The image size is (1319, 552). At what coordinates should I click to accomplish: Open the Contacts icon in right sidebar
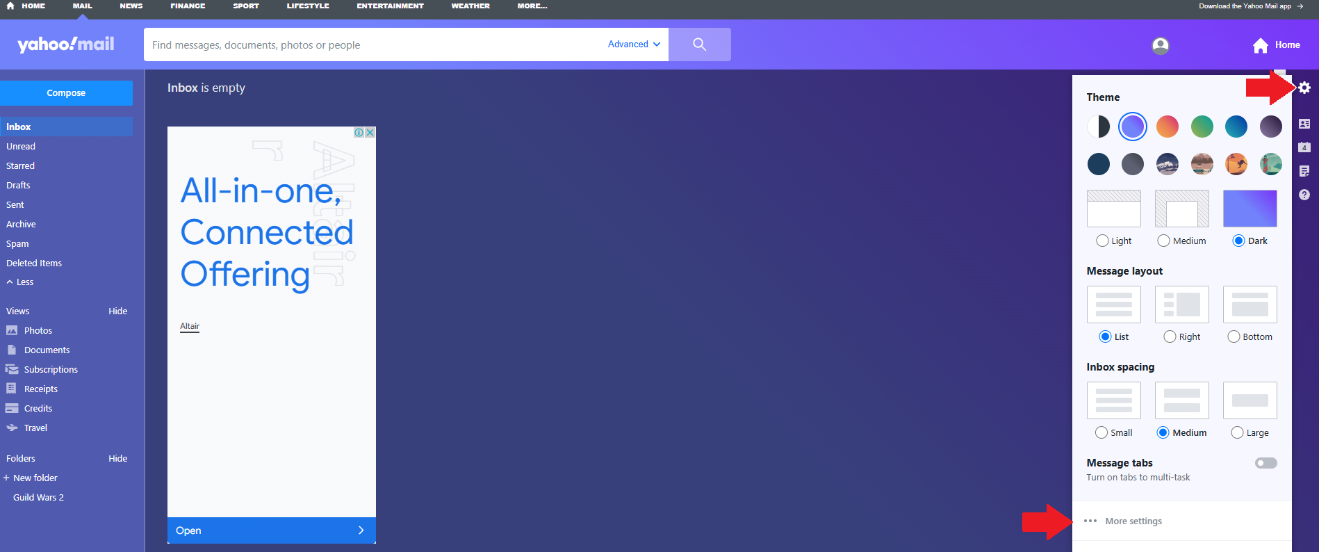[x=1304, y=124]
